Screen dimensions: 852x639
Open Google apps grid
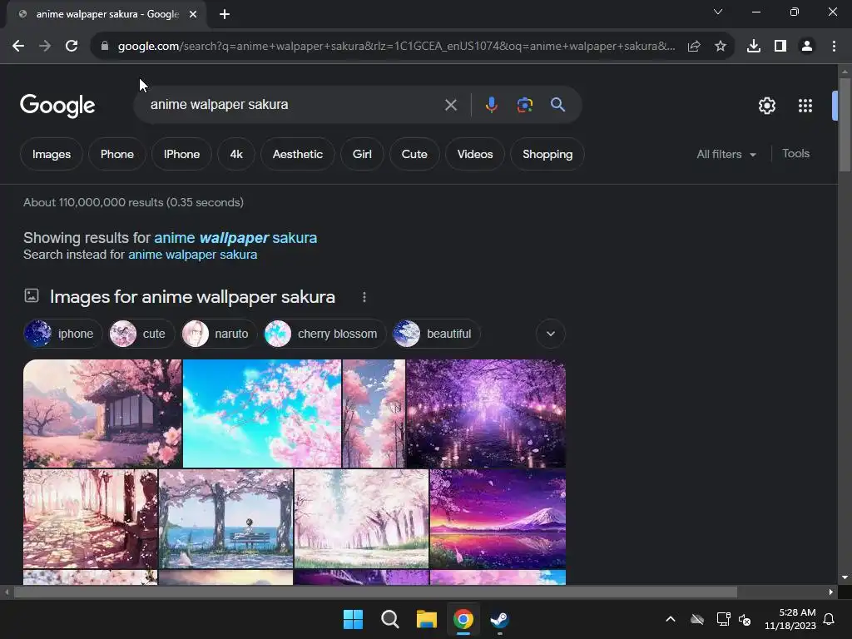pyautogui.click(x=805, y=106)
